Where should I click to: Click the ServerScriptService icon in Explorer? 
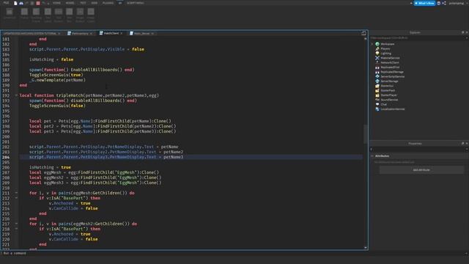(377, 76)
